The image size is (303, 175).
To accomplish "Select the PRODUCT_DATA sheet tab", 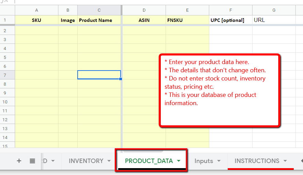I will click(149, 161).
